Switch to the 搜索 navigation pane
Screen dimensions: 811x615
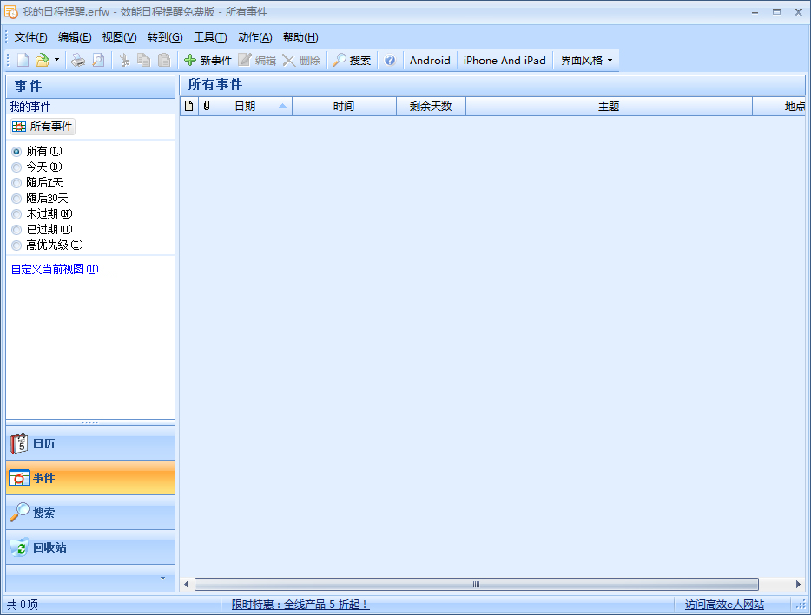(90, 513)
